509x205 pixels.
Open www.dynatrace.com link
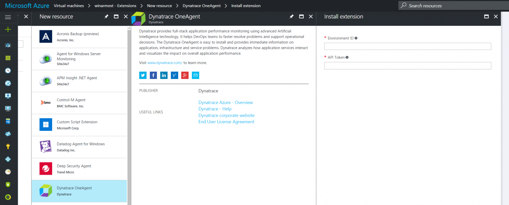tap(165, 63)
